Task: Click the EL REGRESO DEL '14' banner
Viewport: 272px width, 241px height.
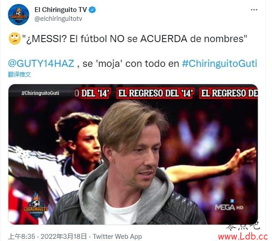Action: (155, 93)
